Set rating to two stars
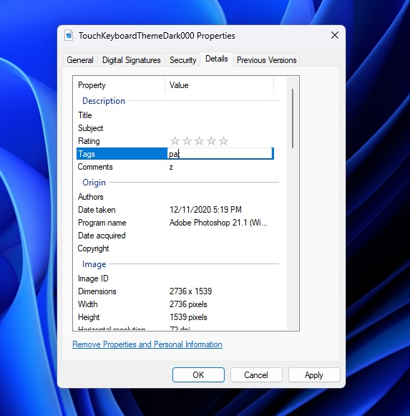410x416 pixels. [187, 141]
